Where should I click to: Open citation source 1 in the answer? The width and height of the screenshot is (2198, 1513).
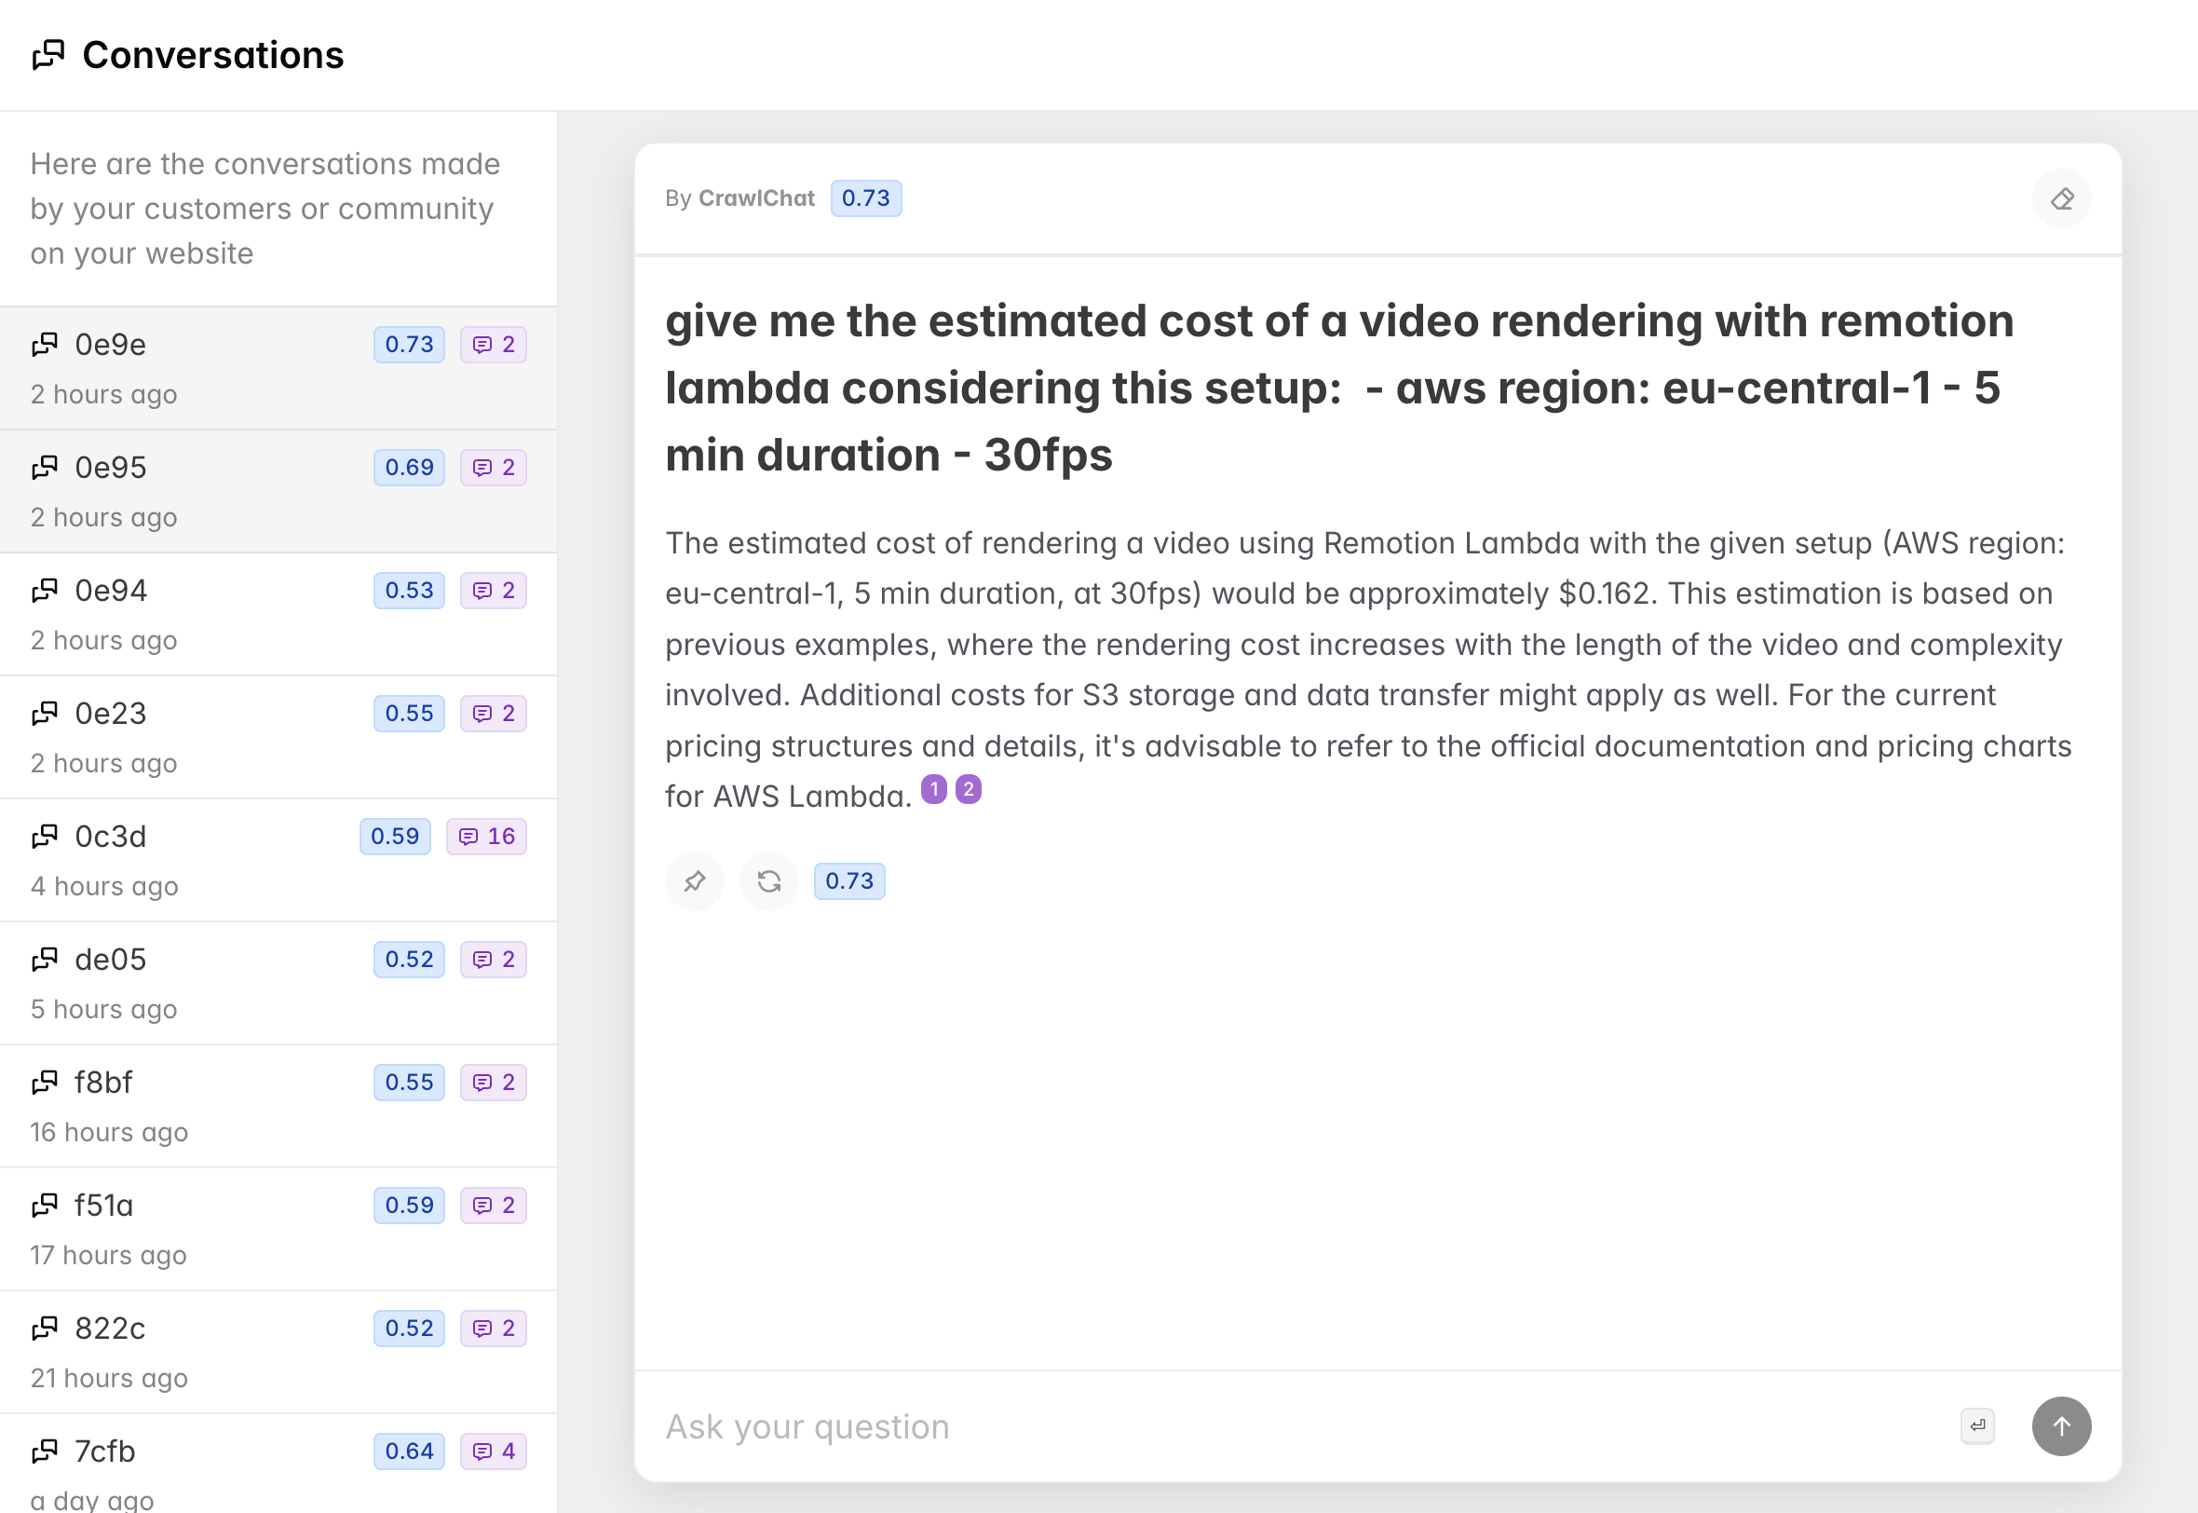934,788
